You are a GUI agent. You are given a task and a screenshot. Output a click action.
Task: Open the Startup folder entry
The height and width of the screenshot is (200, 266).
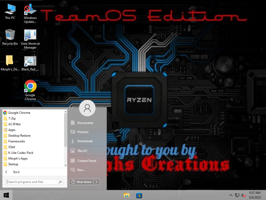pyautogui.click(x=34, y=164)
